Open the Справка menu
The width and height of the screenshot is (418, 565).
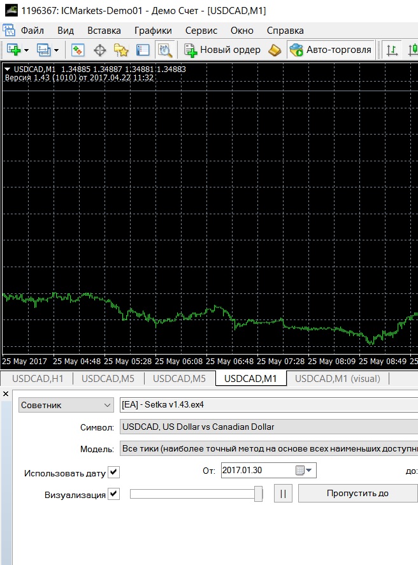pos(285,31)
